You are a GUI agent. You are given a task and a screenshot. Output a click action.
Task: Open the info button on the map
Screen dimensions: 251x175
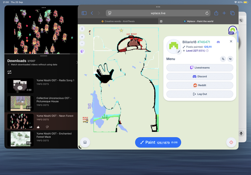[82, 29]
